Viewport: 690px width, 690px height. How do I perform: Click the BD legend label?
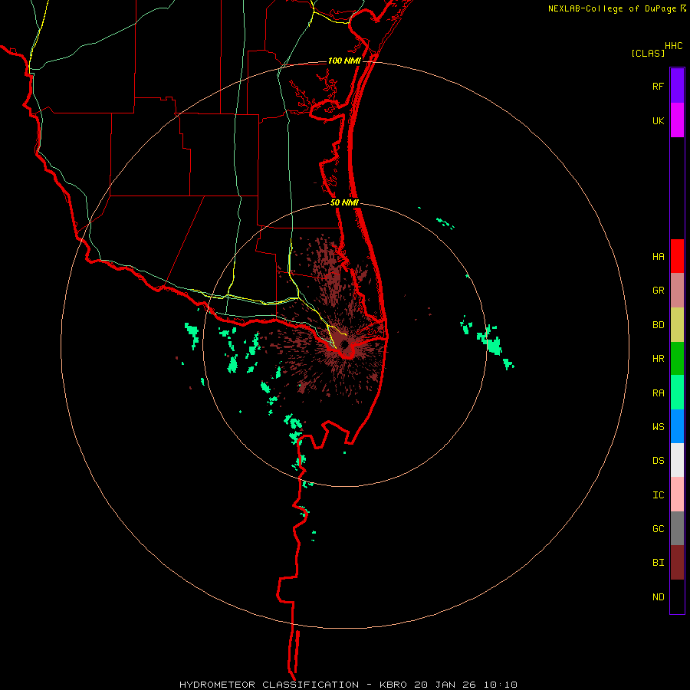658,325
